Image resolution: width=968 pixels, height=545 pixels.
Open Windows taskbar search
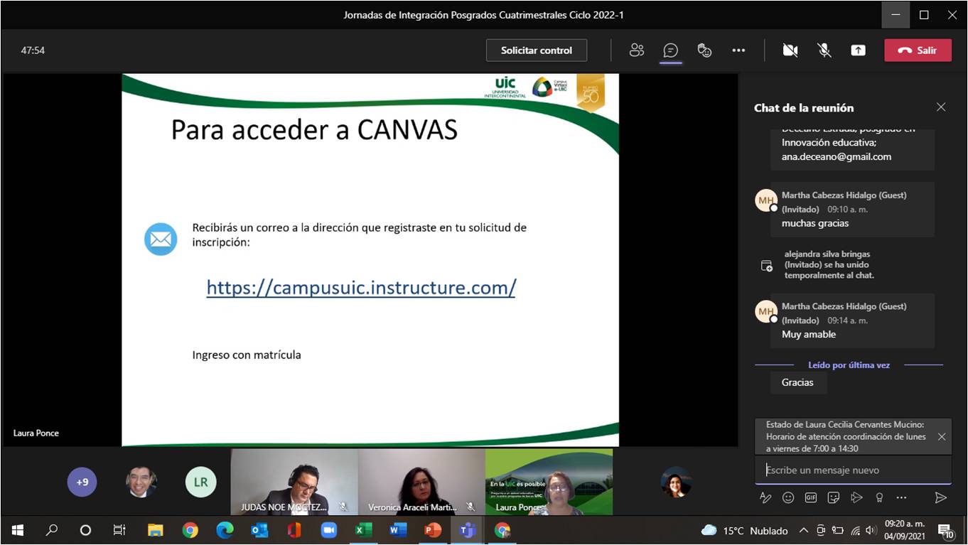pyautogui.click(x=51, y=530)
